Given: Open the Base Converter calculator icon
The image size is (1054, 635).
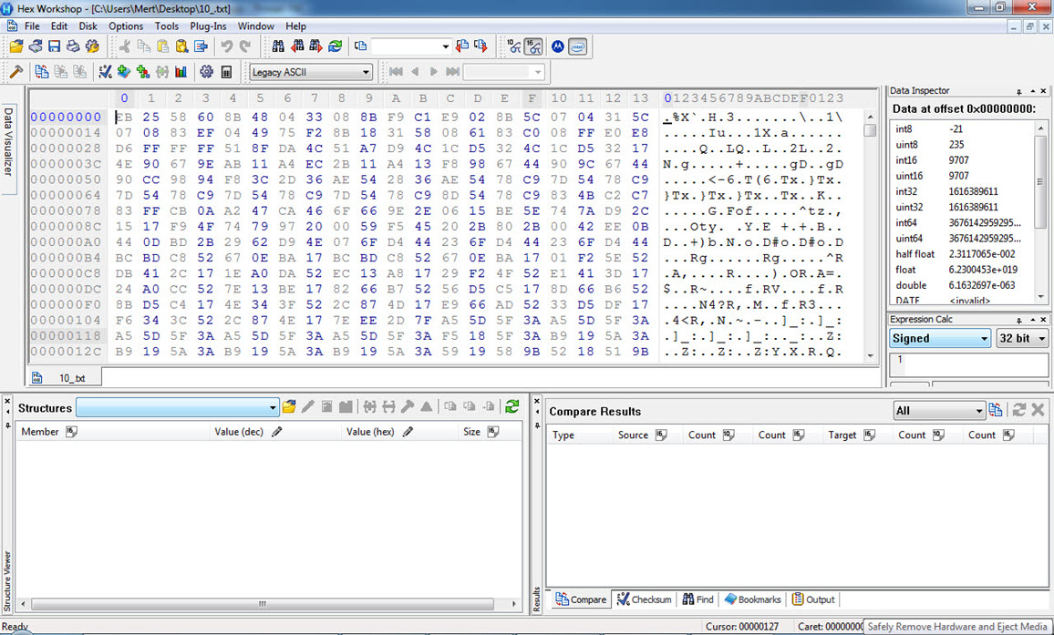Looking at the screenshot, I should pos(226,72).
